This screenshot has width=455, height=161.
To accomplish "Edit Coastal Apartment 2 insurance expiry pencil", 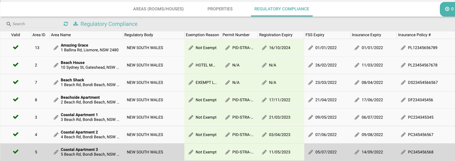I will 357,135.
